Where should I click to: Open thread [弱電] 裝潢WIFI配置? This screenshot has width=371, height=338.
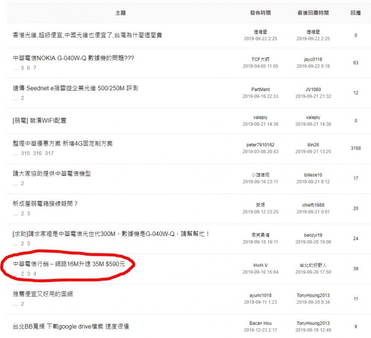pos(39,121)
